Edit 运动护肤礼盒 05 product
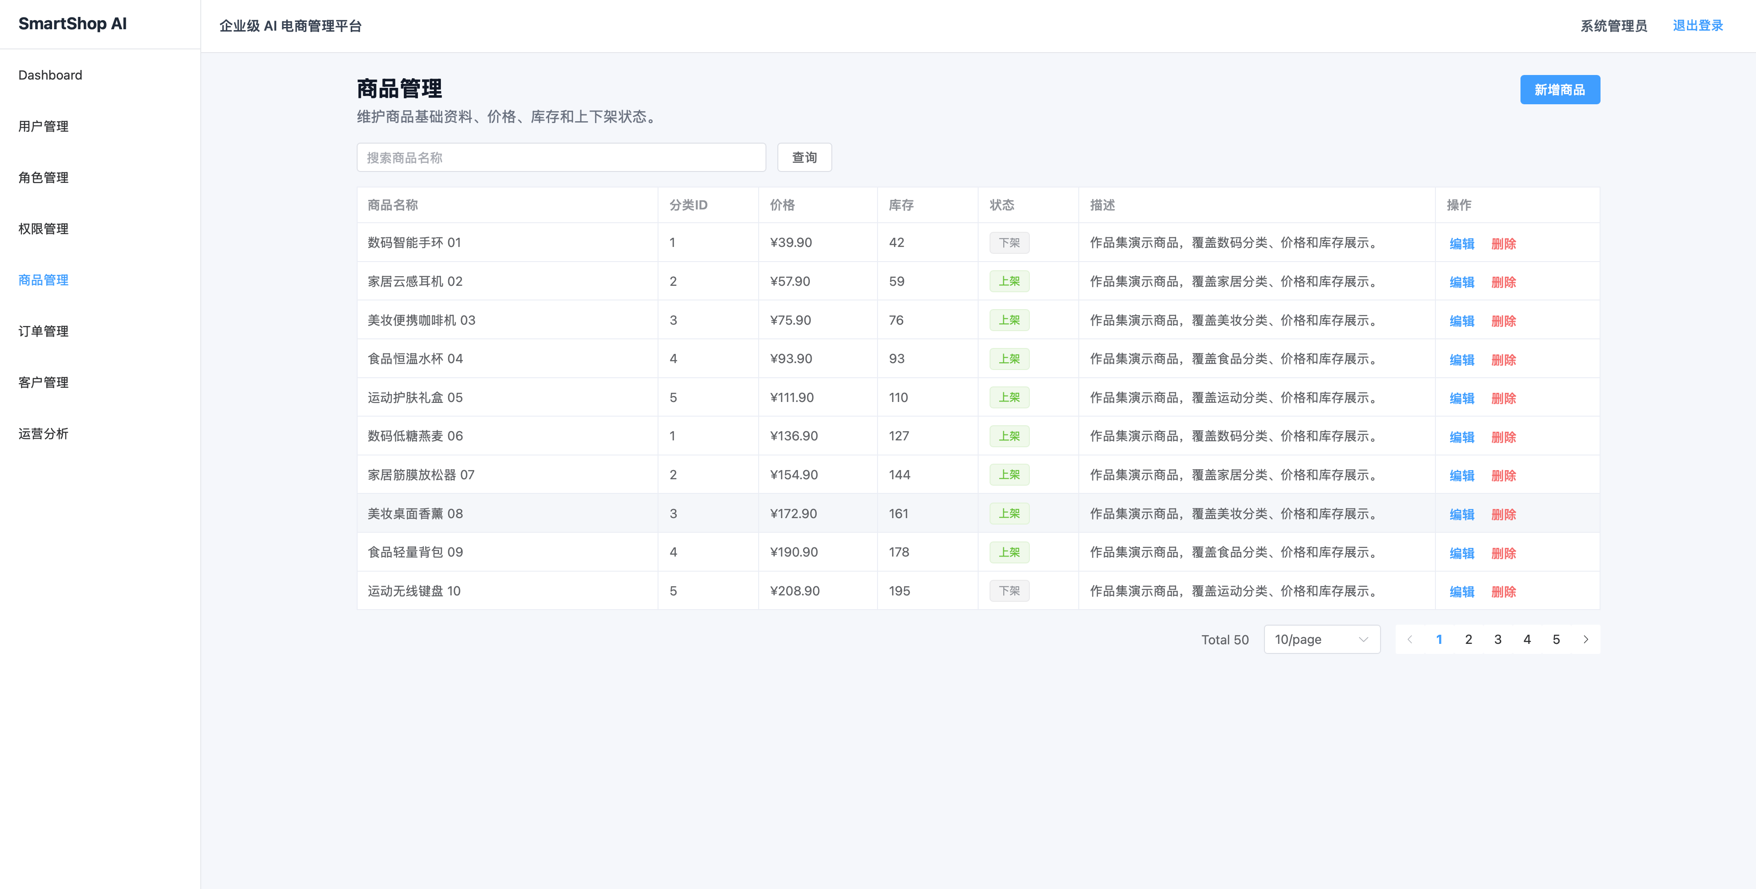This screenshot has width=1756, height=889. (1462, 398)
